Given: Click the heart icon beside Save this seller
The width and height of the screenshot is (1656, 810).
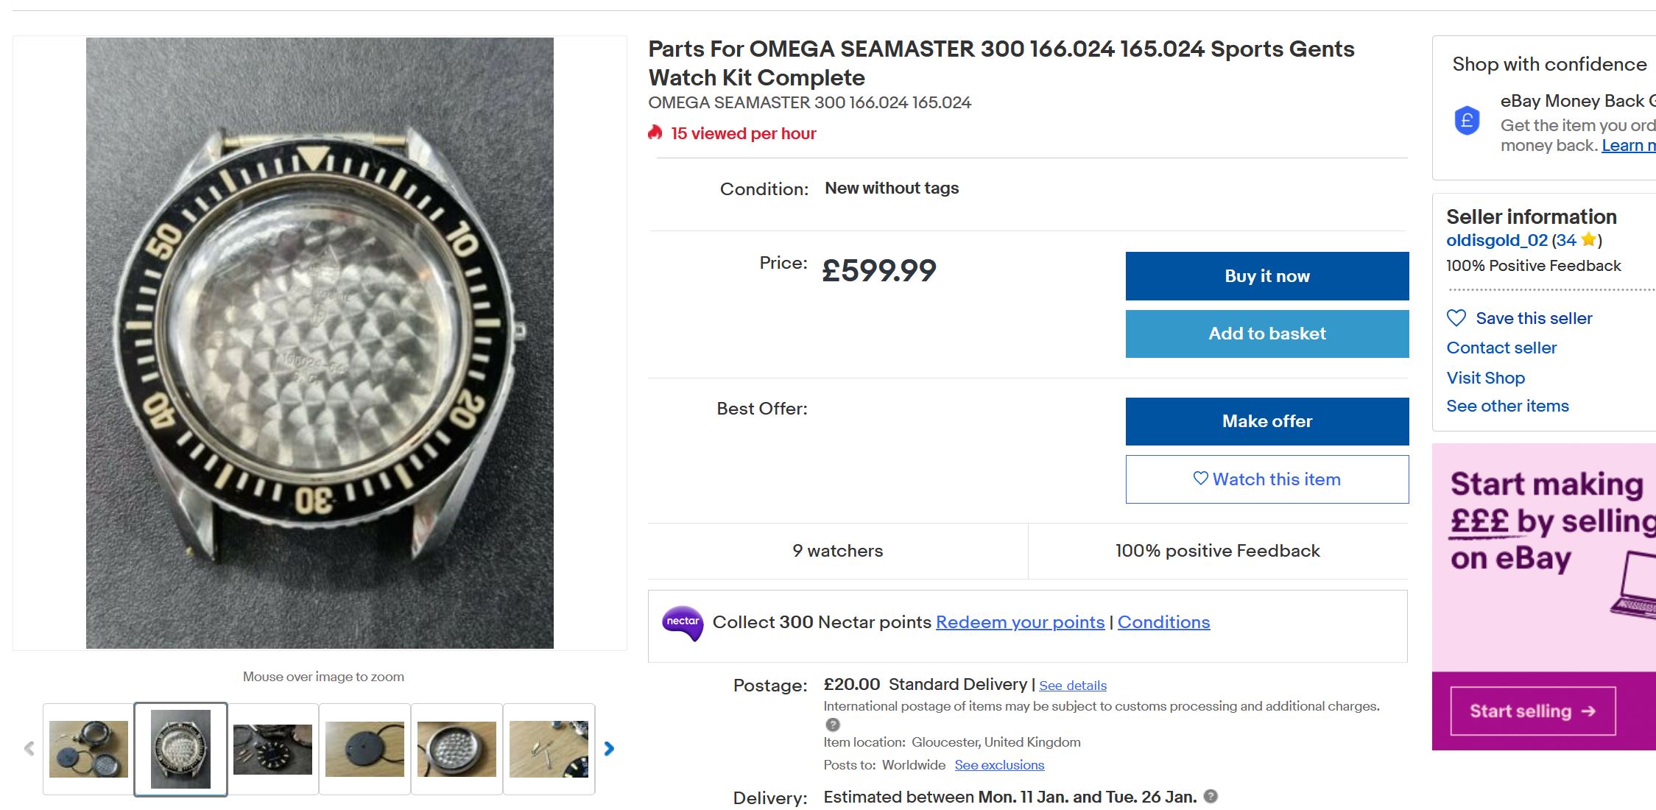Looking at the screenshot, I should point(1456,318).
